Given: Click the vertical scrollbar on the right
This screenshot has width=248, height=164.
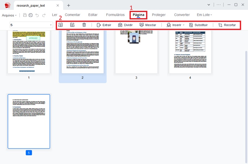Looking at the screenshot, I should (x=246, y=107).
